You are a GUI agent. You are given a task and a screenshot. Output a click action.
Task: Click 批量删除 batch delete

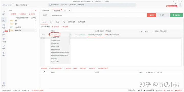[44, 68]
